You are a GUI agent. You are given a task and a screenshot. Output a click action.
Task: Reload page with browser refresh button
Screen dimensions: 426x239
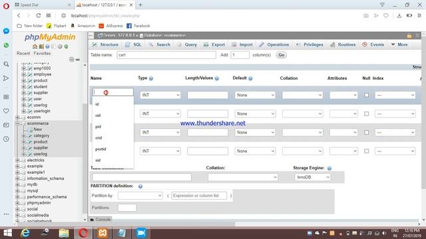[39, 16]
